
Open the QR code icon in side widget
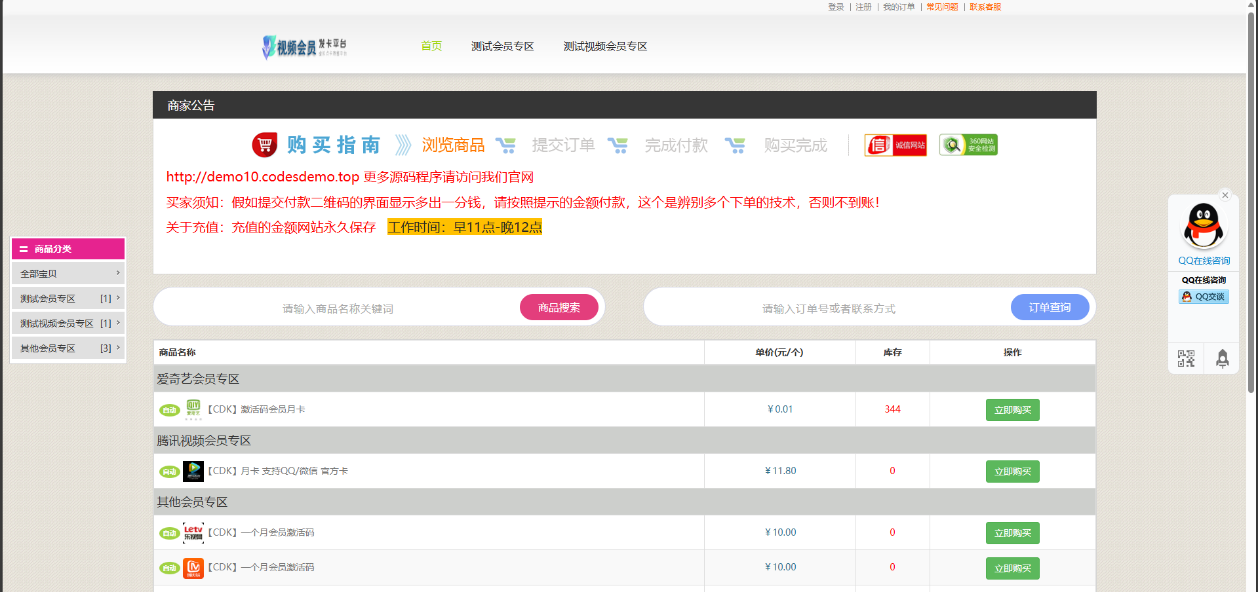tap(1186, 358)
